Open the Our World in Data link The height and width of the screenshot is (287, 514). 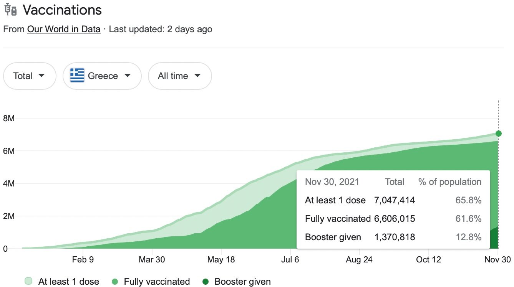click(x=64, y=29)
